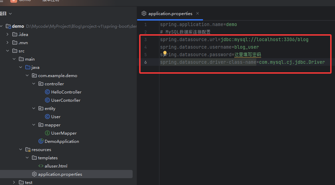Collapse the templates folder

[x=27, y=158]
